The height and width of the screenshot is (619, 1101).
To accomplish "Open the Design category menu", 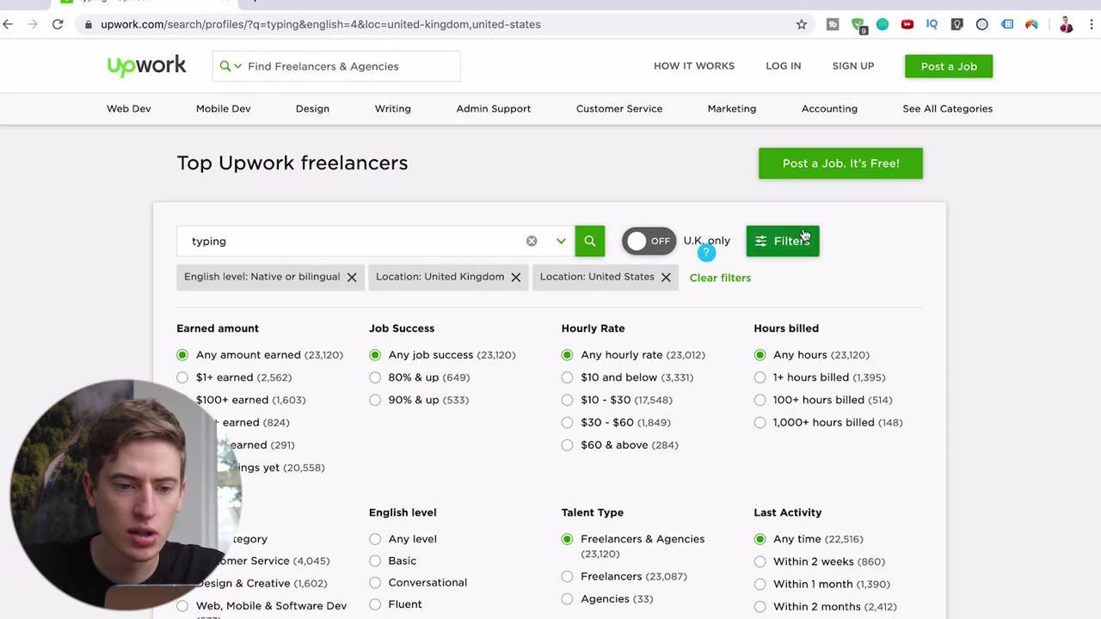I will (x=312, y=108).
